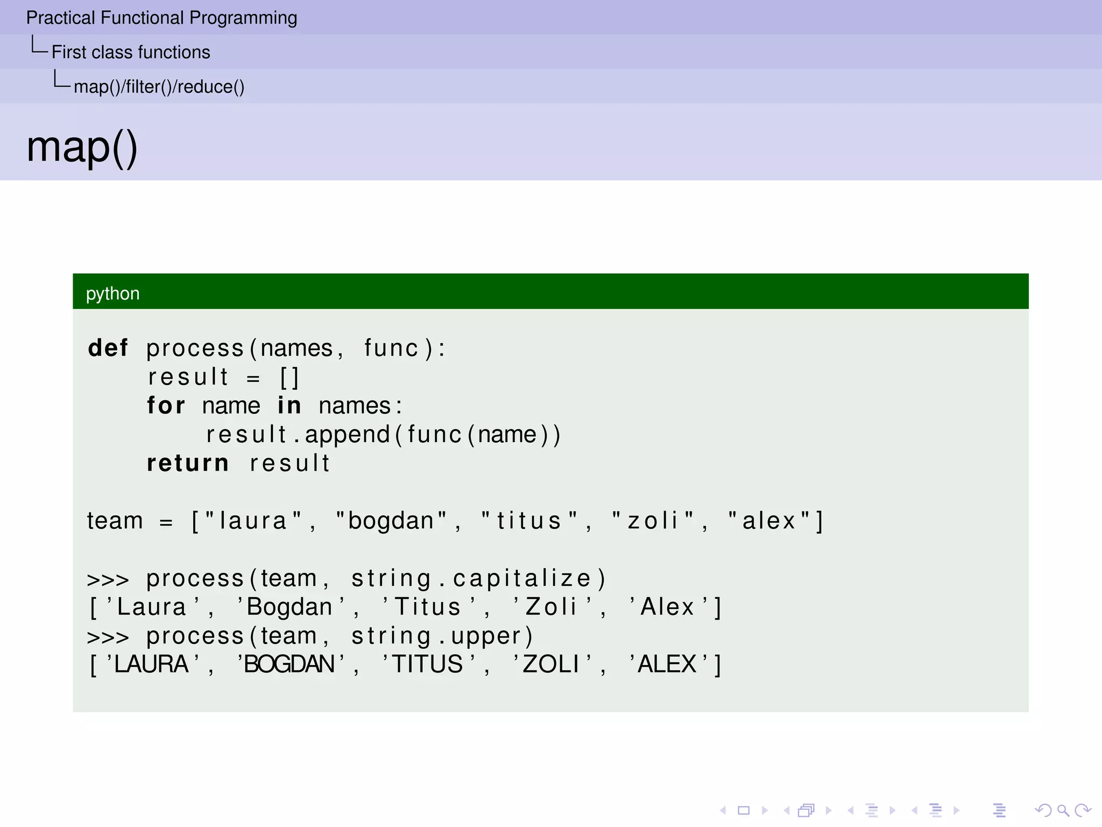1102x827 pixels.
Task: Click the previous slide arrow
Action: (723, 810)
